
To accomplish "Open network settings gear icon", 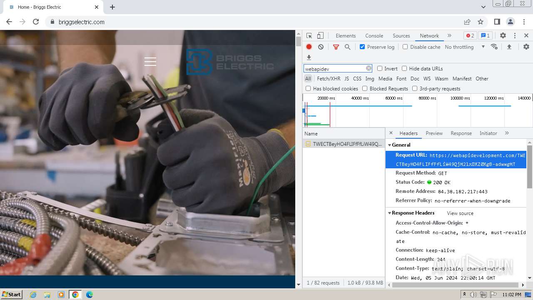I will coord(526,47).
